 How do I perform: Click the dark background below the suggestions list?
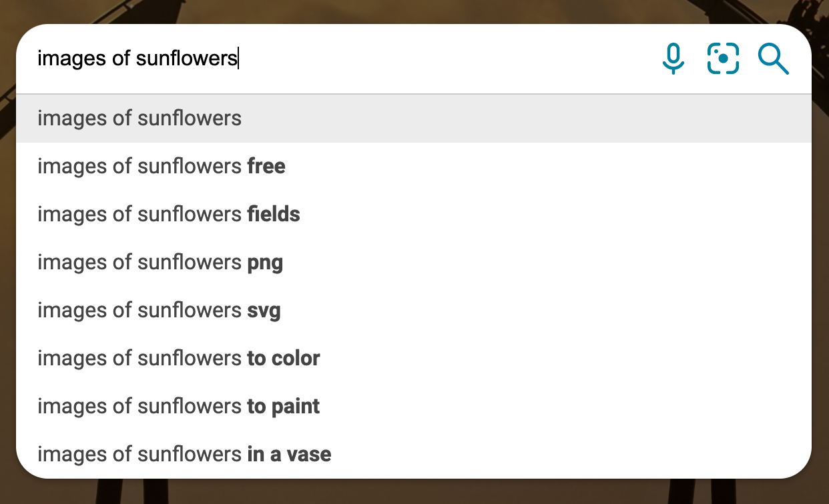click(414, 492)
